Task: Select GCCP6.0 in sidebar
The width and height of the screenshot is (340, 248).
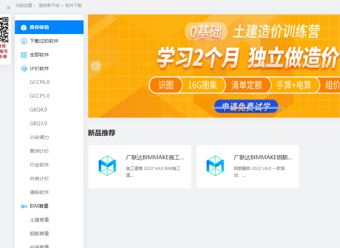Action: click(40, 82)
